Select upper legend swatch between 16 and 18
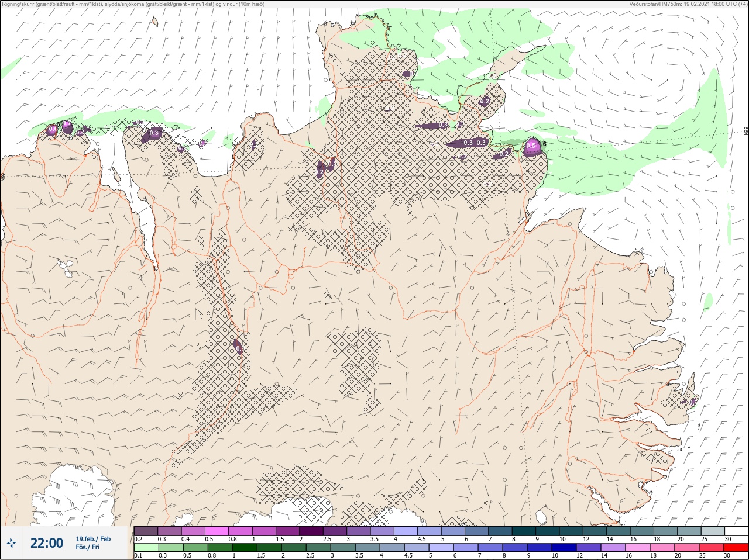 point(642,530)
